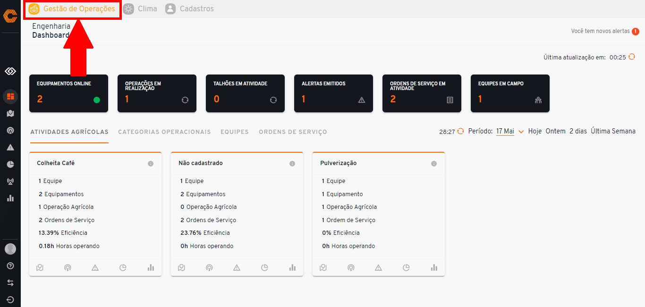The image size is (645, 307).
Task: Select Atividades Agrícolas tab
Action: (69, 132)
